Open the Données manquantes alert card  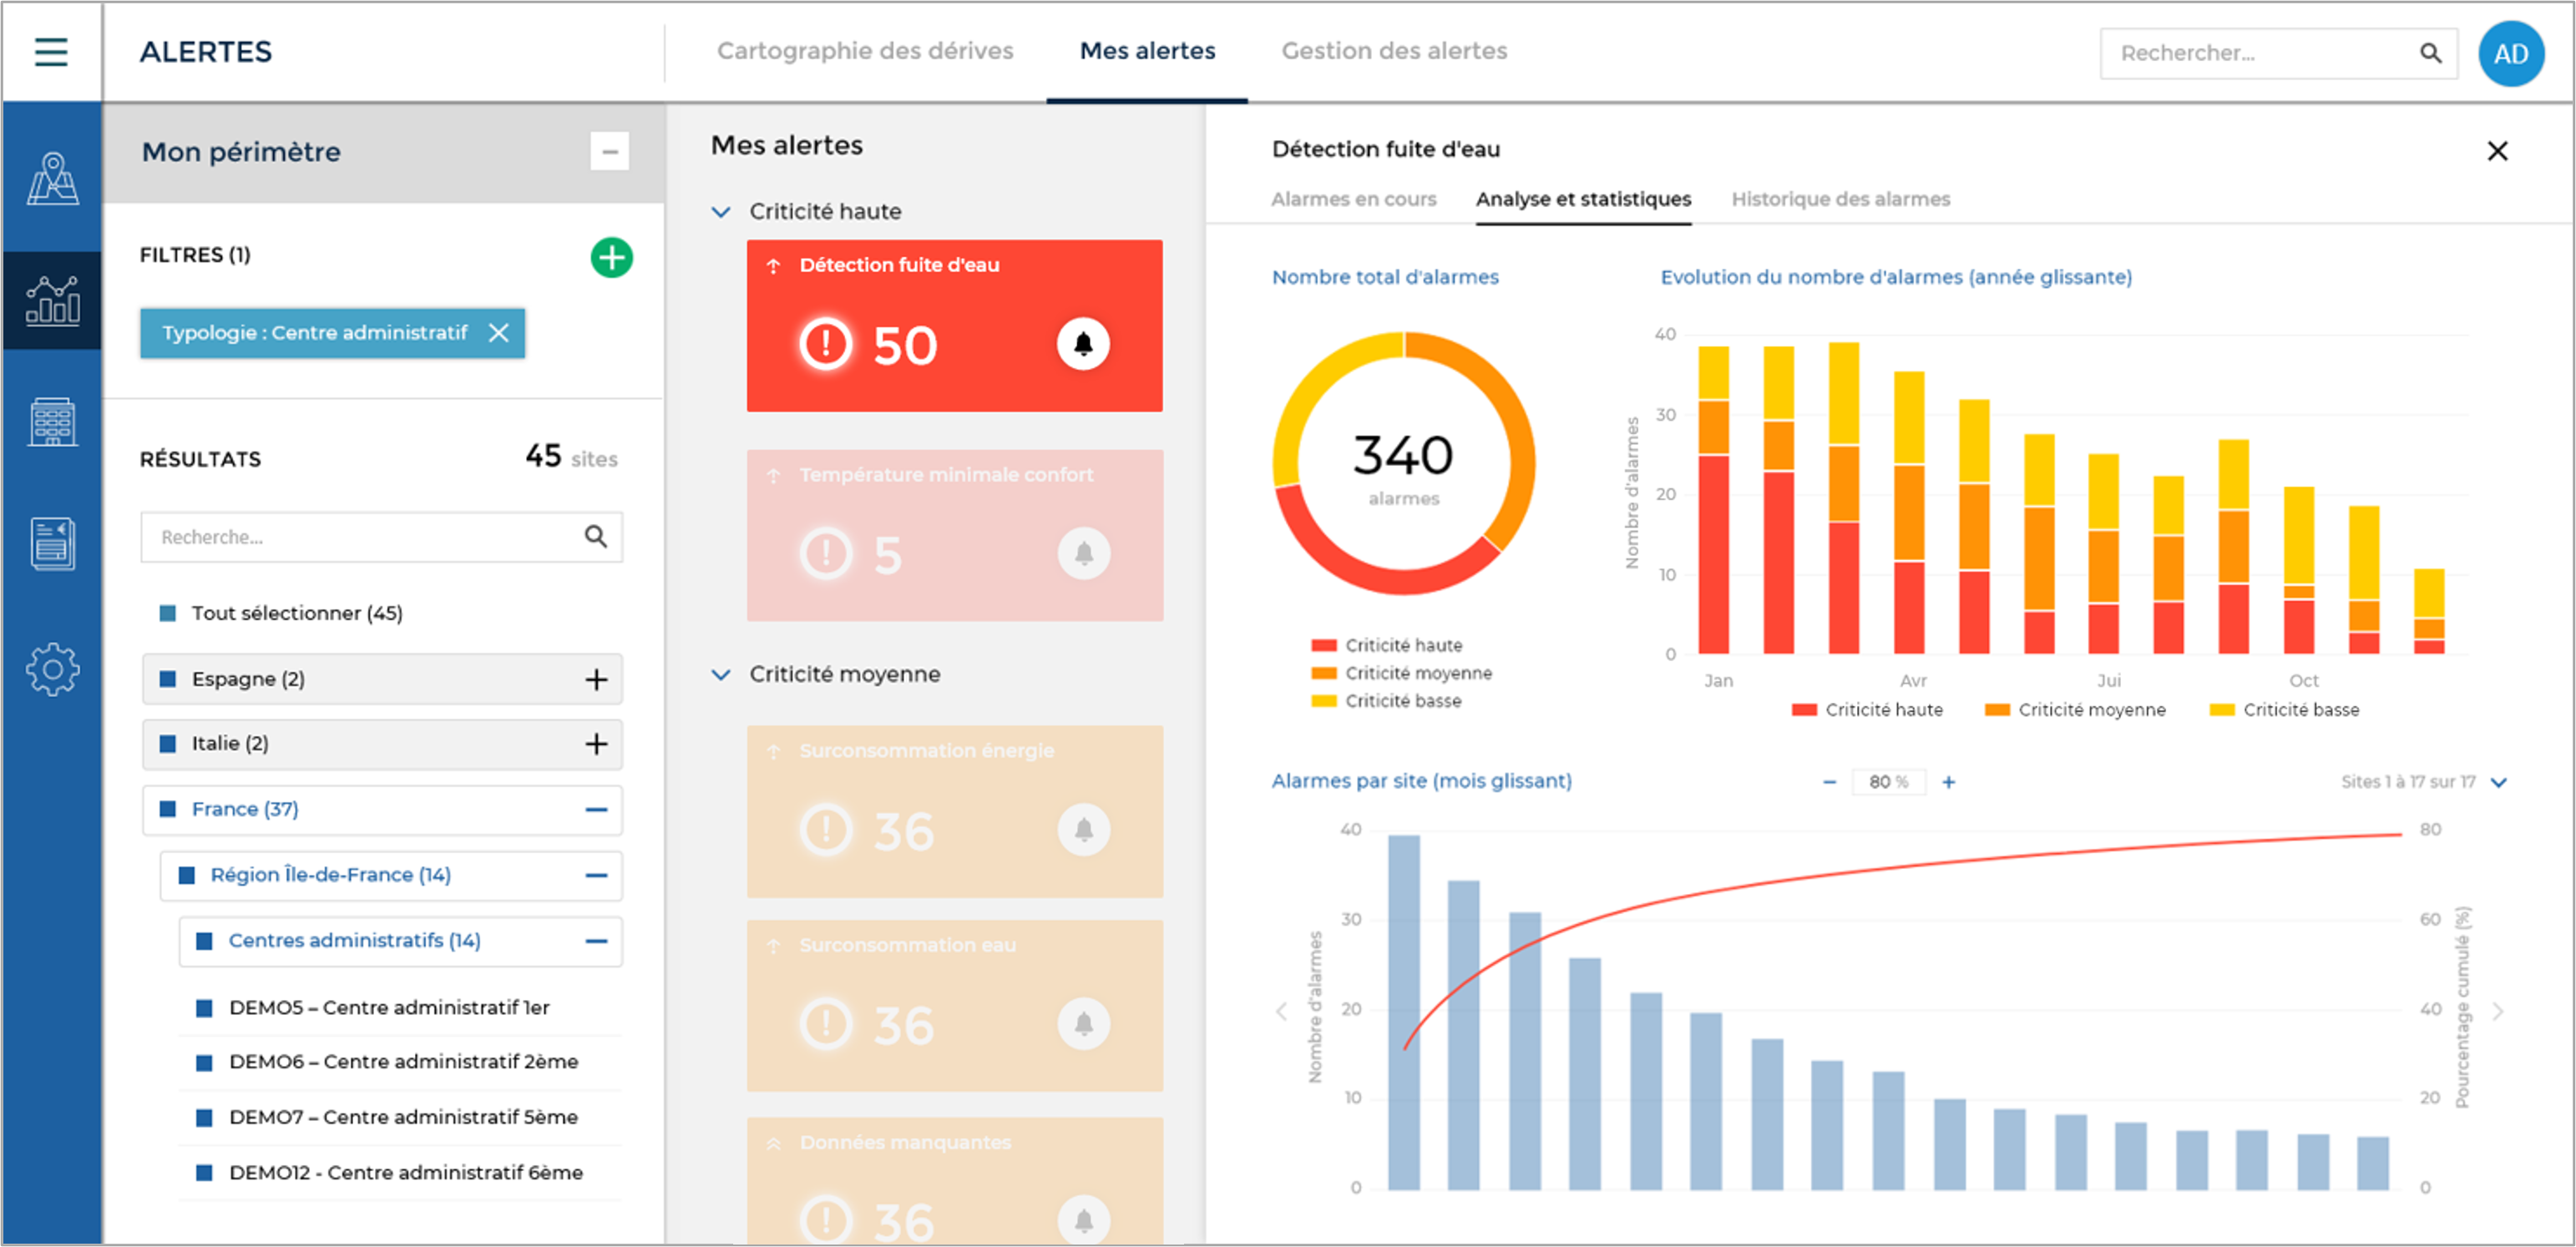coord(954,1181)
